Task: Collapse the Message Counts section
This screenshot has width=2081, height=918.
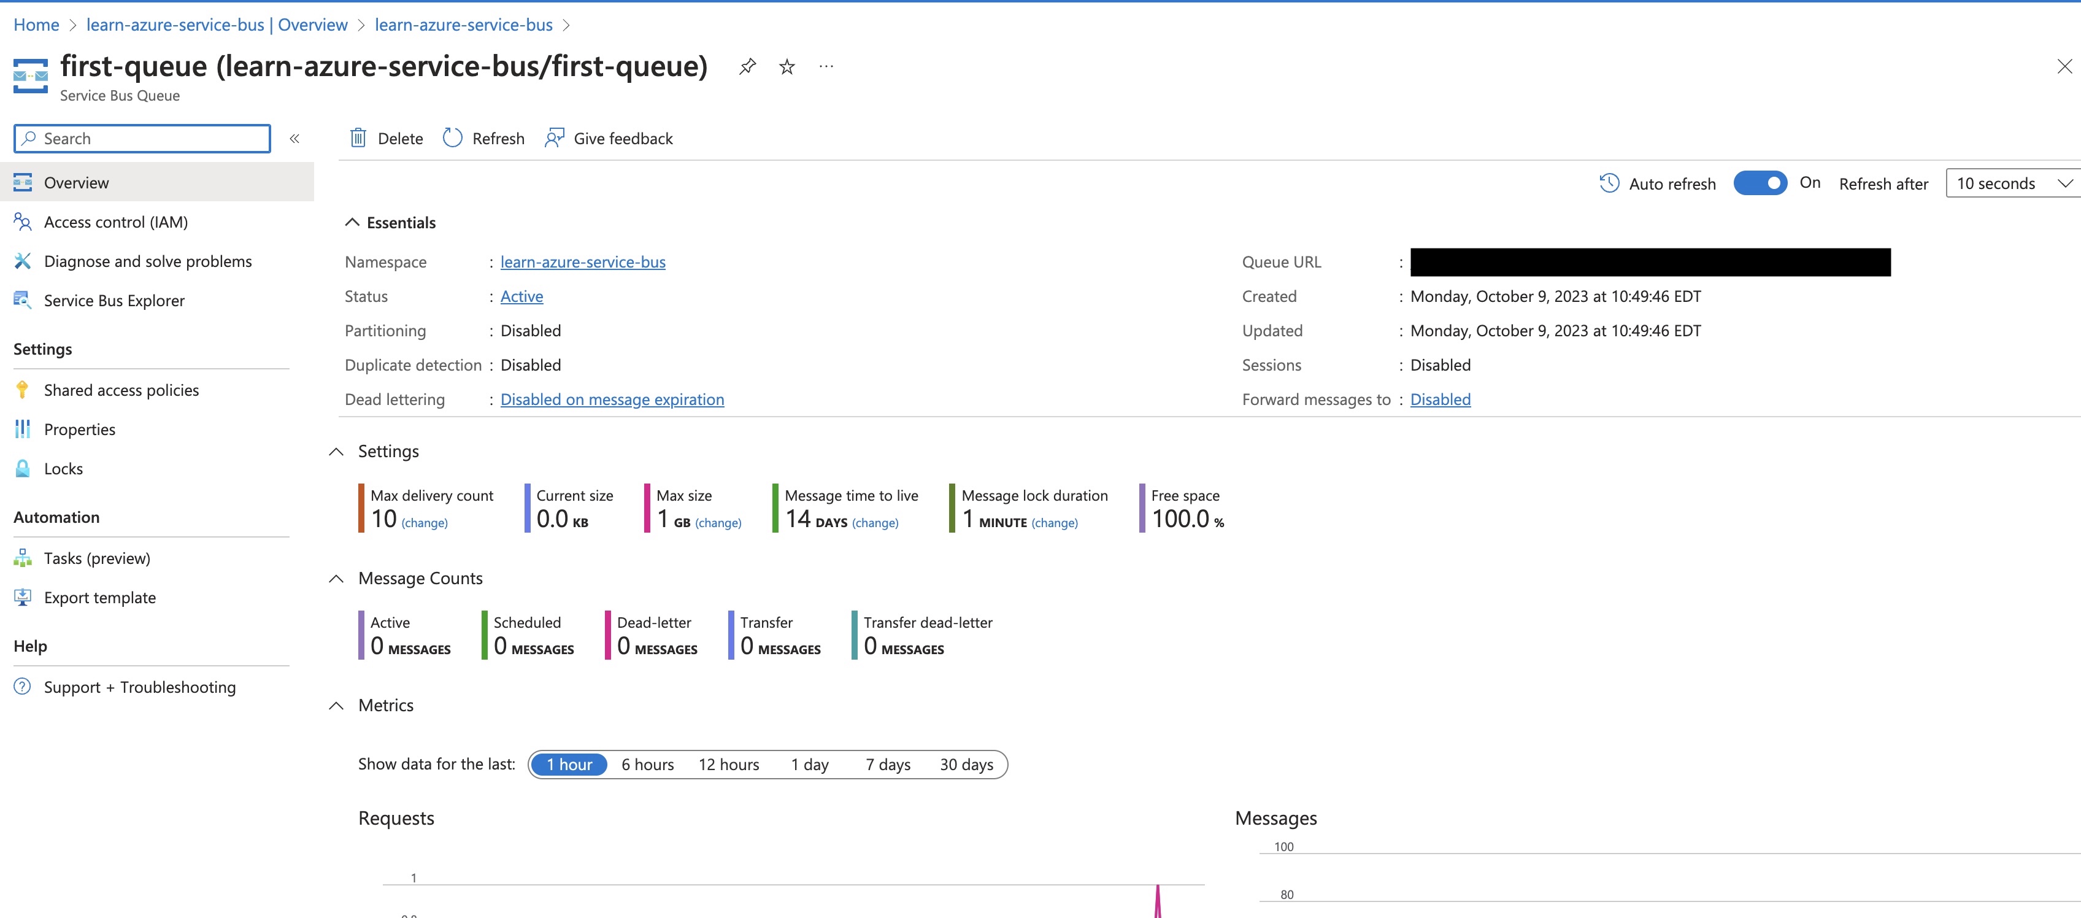Action: (336, 579)
